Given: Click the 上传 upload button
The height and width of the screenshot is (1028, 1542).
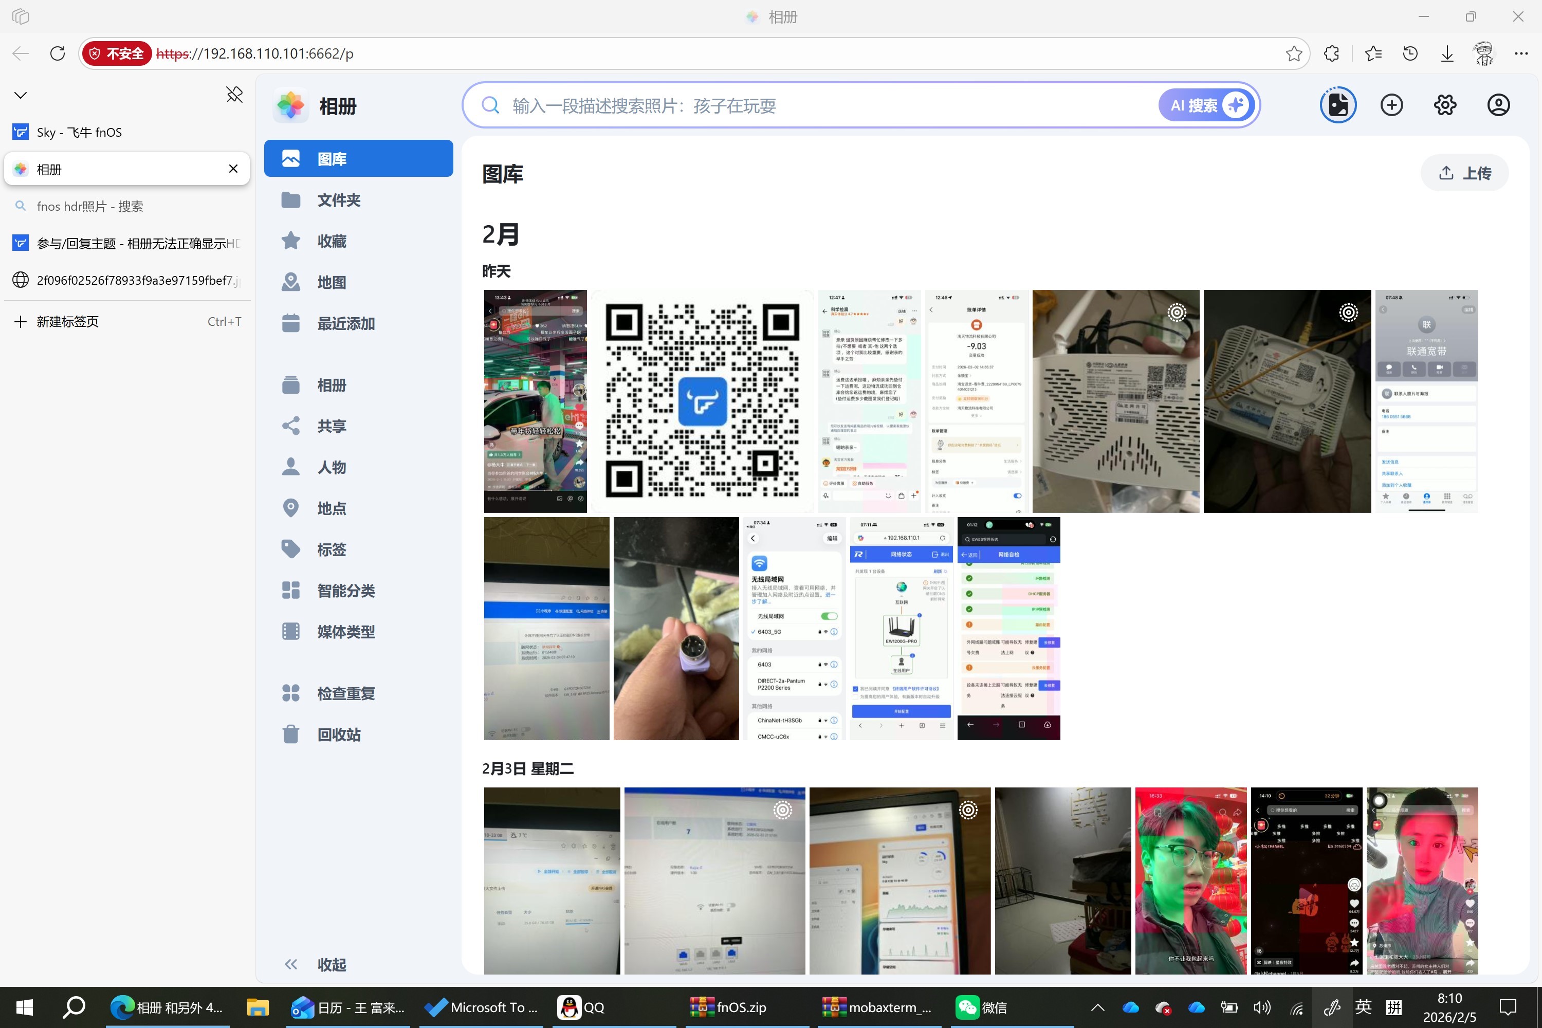Looking at the screenshot, I should 1464,173.
